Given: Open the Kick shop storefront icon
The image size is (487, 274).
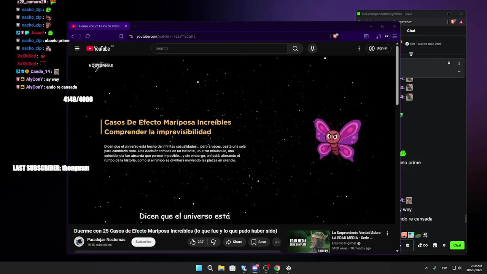Looking at the screenshot, I should pyautogui.click(x=435, y=245).
